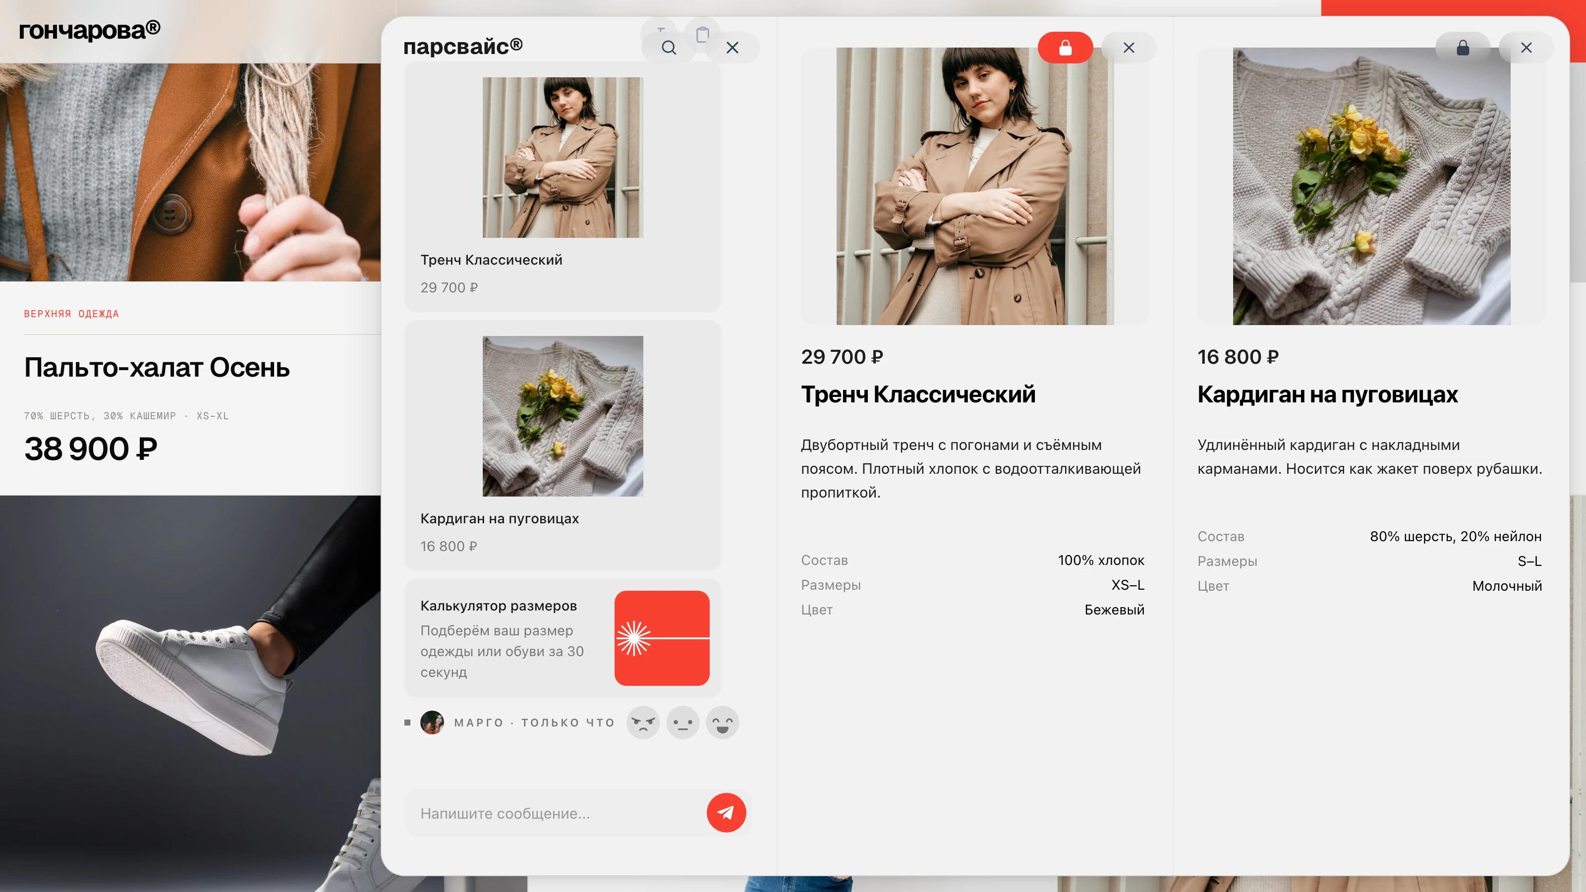Click the 16 800 ₽ price in chat card
Screen dimensions: 1586x892
point(448,546)
